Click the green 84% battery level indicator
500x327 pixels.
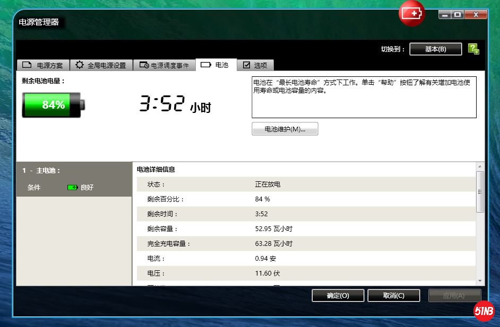[x=53, y=104]
